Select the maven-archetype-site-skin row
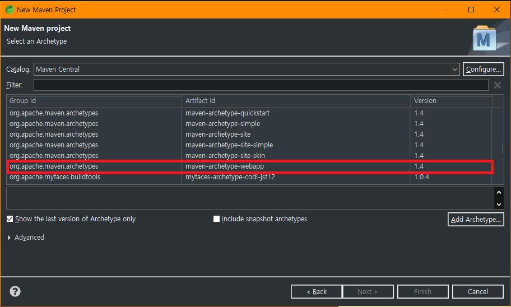Image resolution: width=511 pixels, height=307 pixels. coord(249,155)
